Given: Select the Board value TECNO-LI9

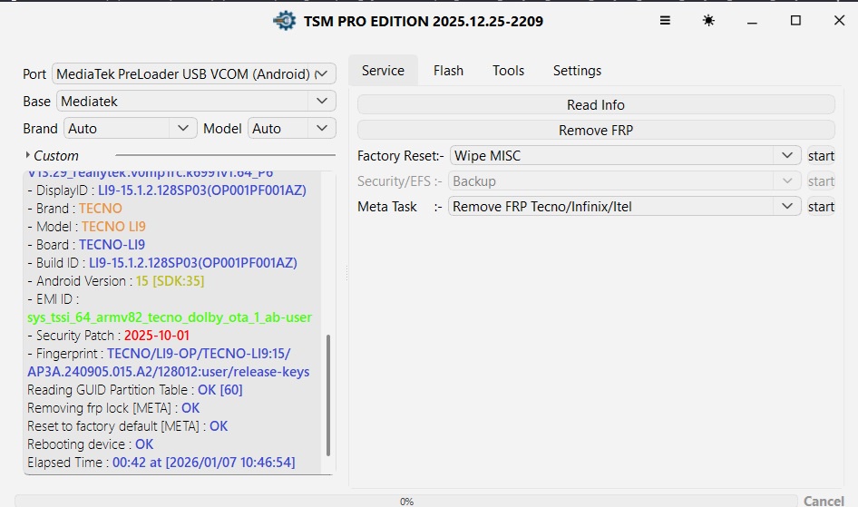Looking at the screenshot, I should (112, 245).
